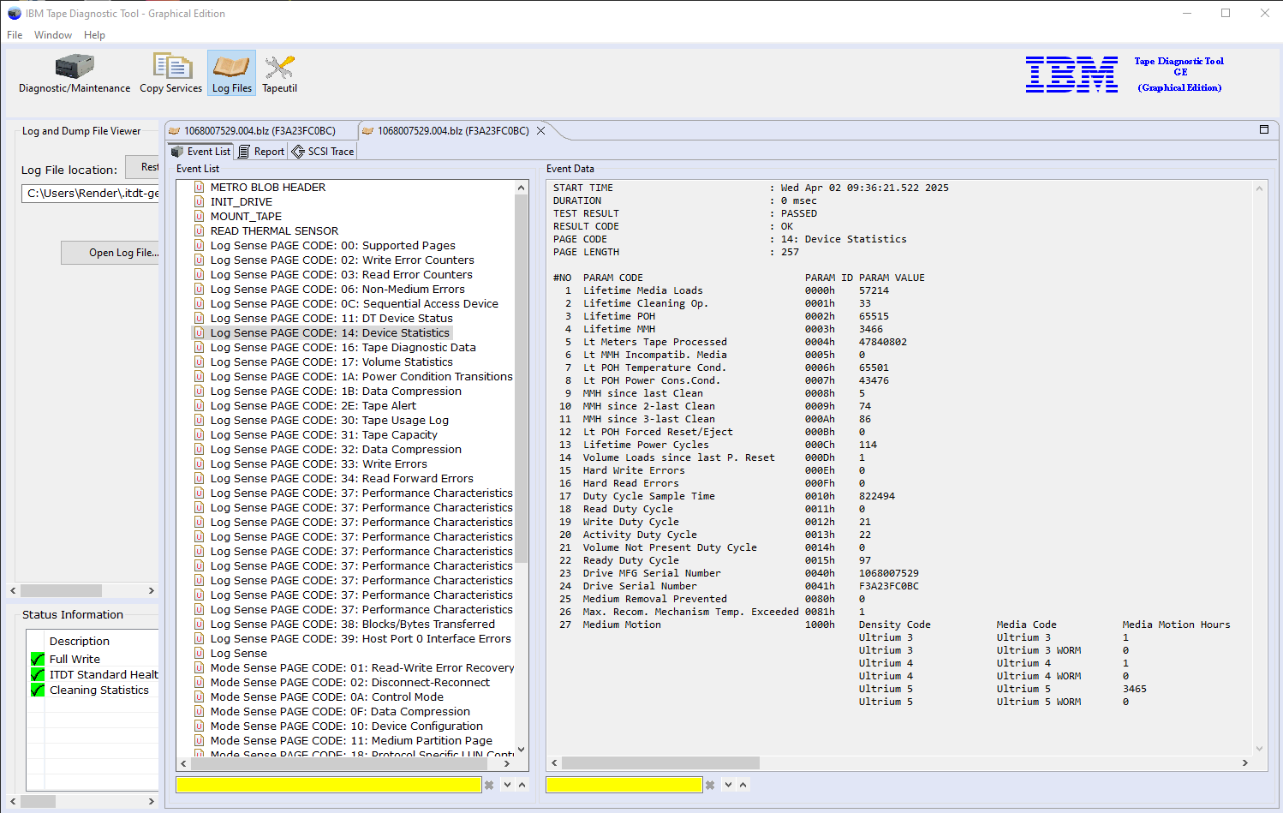Jump to previous Event Data search match
1283x813 pixels.
click(x=743, y=785)
